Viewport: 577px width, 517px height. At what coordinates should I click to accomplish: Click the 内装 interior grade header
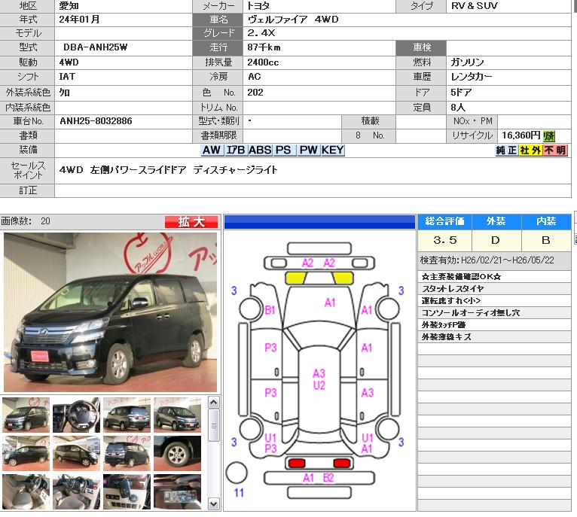click(546, 221)
